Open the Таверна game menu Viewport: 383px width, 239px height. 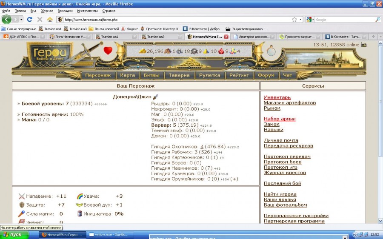[179, 75]
